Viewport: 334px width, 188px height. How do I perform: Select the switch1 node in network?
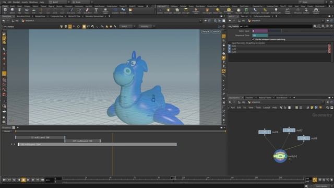pos(280,156)
